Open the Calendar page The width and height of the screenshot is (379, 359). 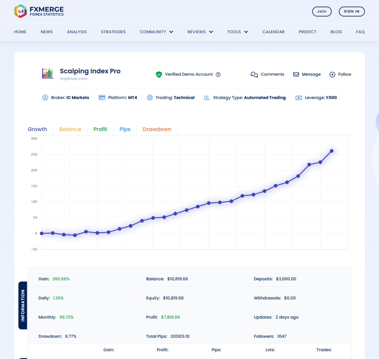274,32
